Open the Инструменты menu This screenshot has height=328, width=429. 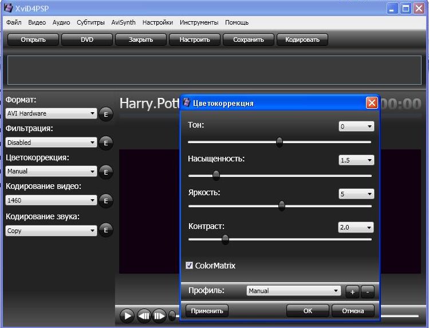click(199, 22)
